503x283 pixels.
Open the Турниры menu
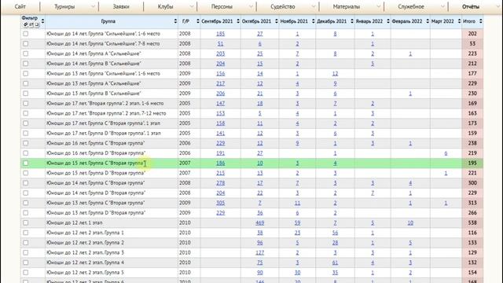point(64,6)
